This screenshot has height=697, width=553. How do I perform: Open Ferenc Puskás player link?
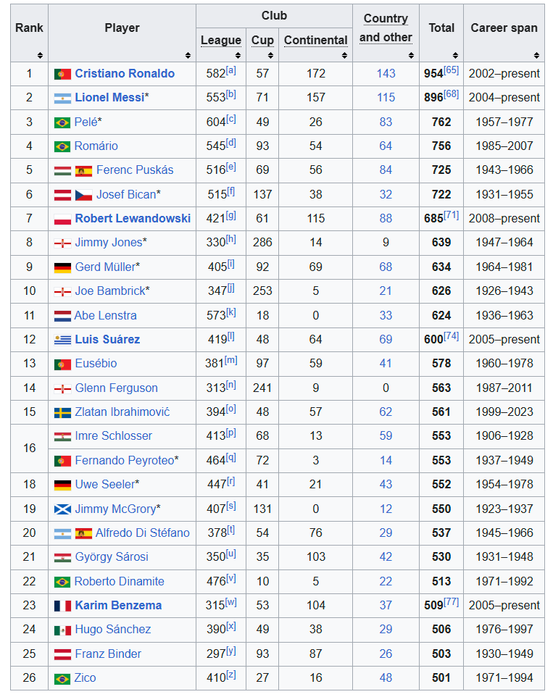click(x=135, y=170)
